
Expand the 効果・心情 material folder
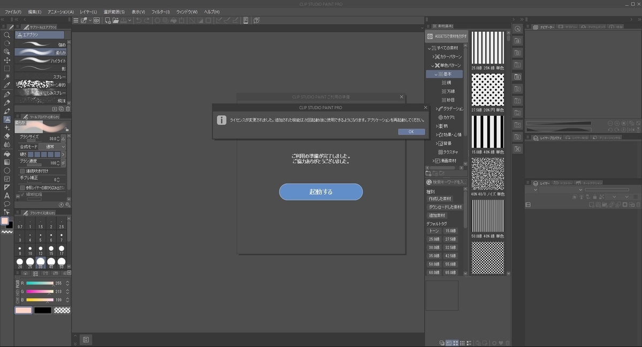pyautogui.click(x=438, y=135)
